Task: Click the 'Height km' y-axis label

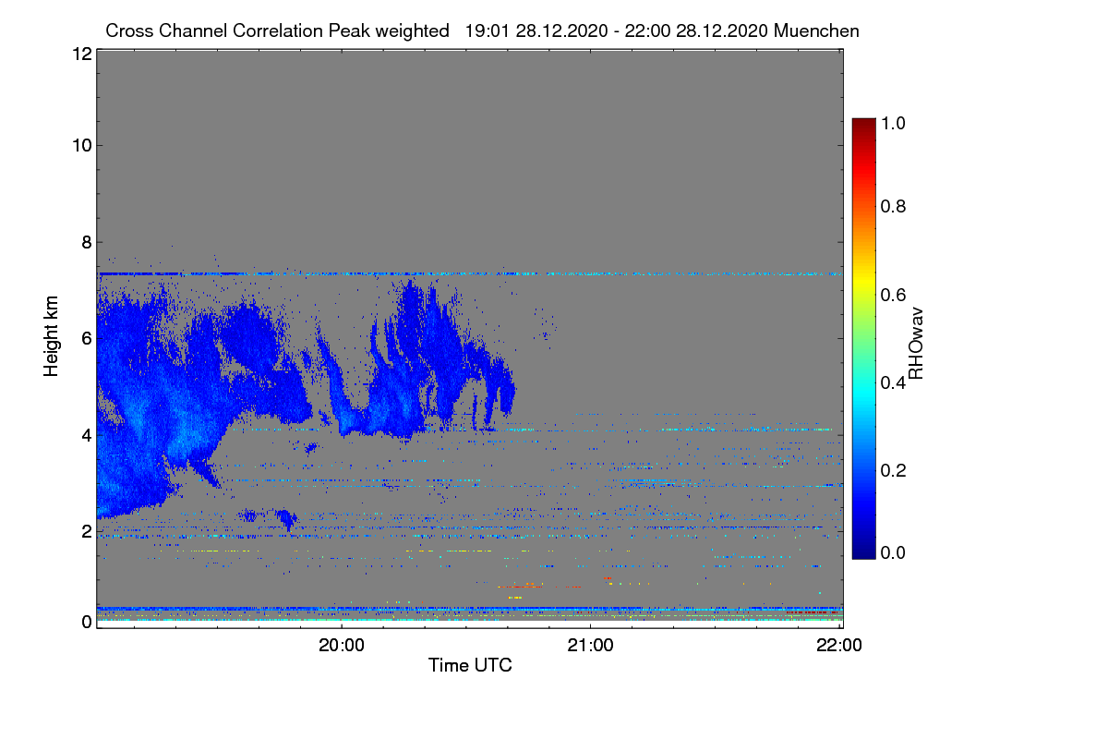Action: [x=52, y=336]
